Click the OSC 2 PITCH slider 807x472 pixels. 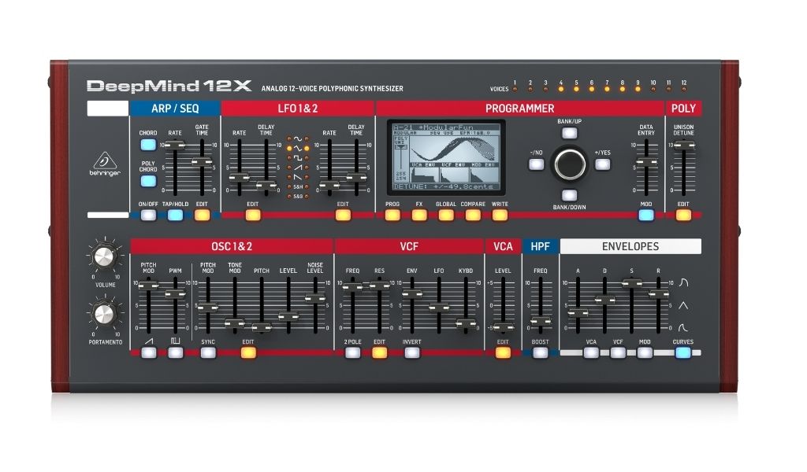[x=262, y=305]
